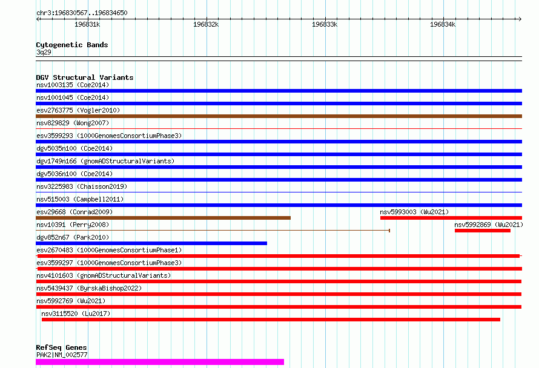Open the dgv5036n100 (Coe2014) label
Viewport: 539px width, 368px height.
click(x=74, y=174)
